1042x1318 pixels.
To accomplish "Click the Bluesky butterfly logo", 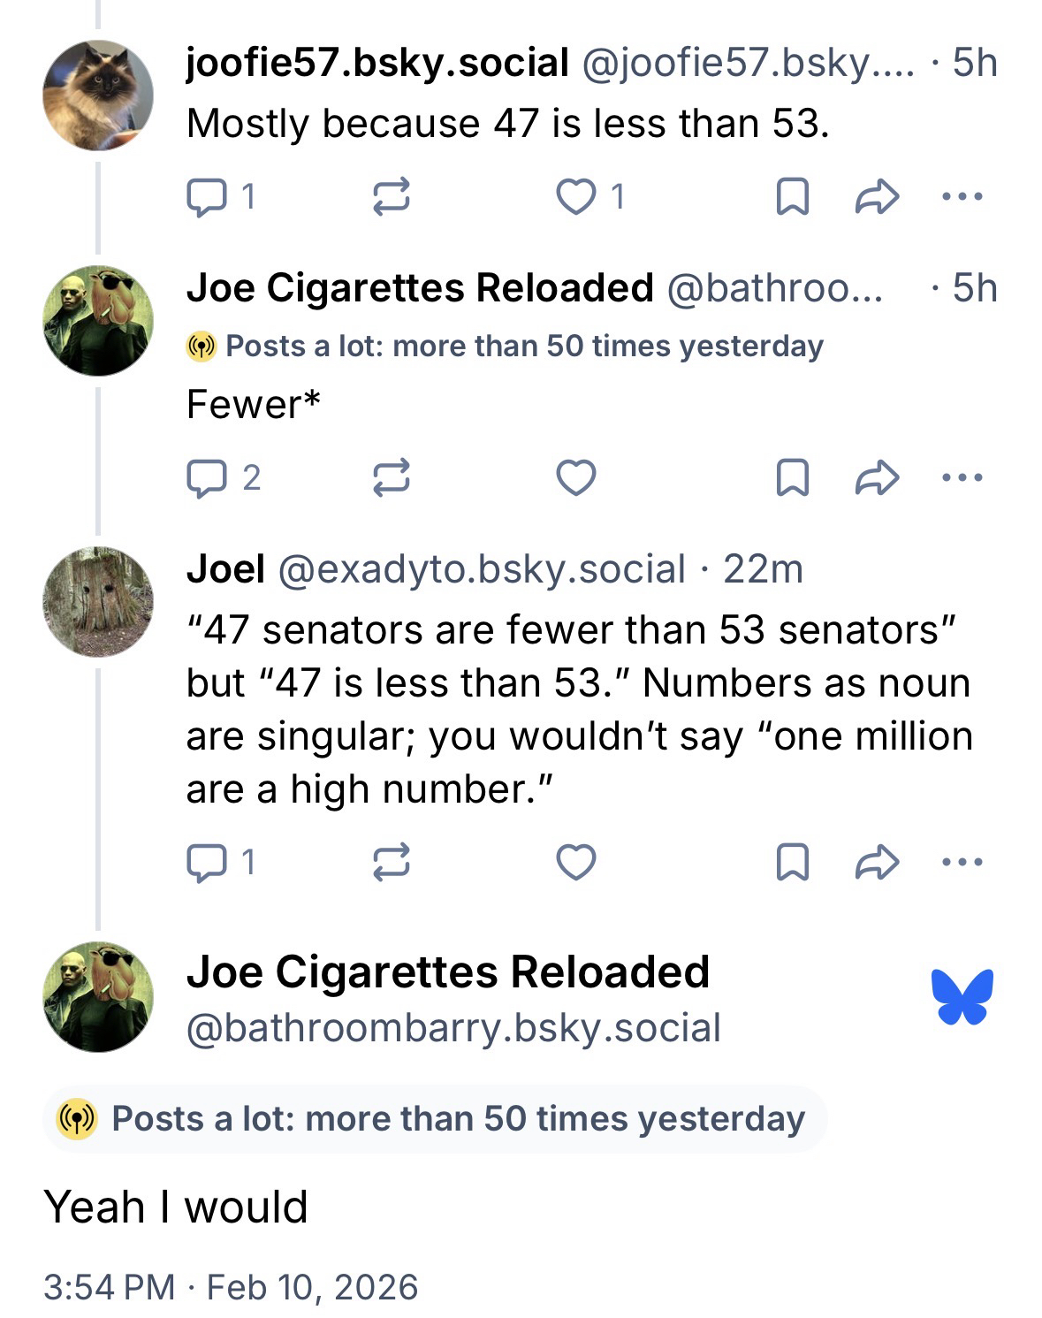I will (962, 996).
